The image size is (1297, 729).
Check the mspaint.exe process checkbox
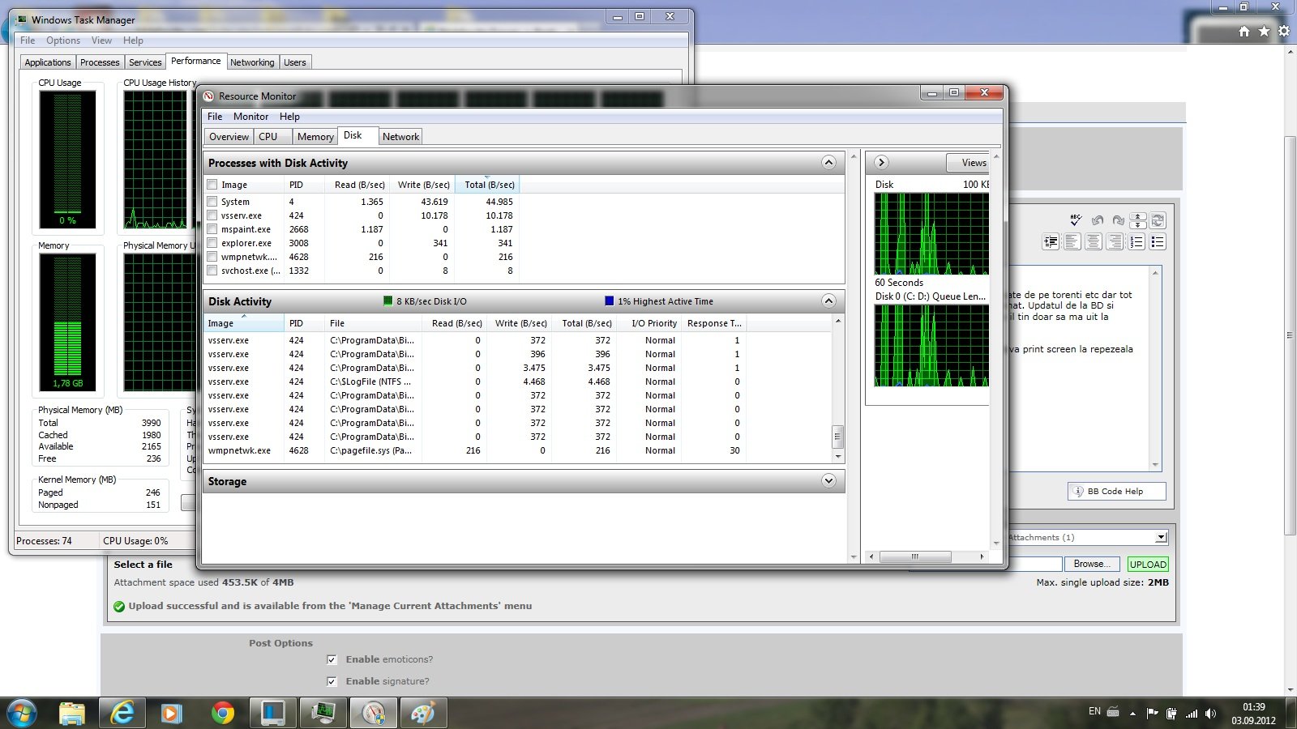pos(212,229)
